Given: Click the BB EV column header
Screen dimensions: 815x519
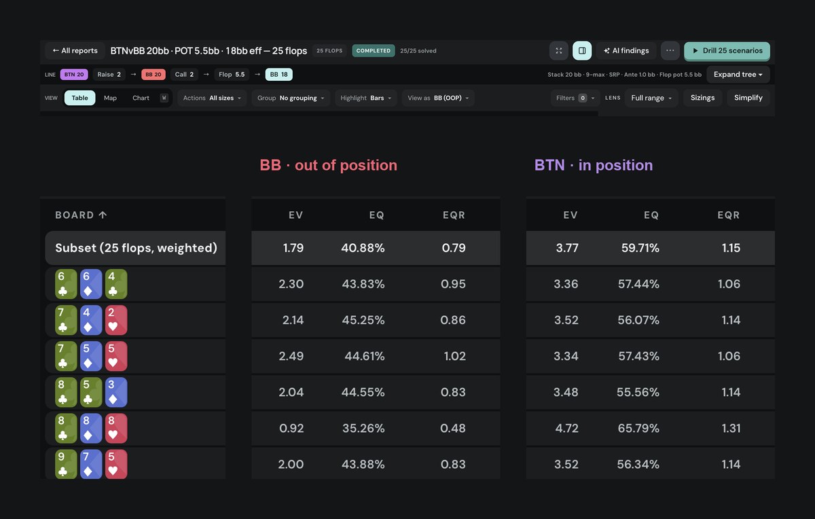Looking at the screenshot, I should tap(295, 215).
